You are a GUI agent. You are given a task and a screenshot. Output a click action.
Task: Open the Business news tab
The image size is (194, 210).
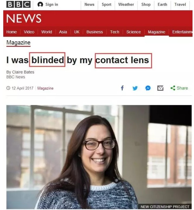pyautogui.click(x=95, y=32)
